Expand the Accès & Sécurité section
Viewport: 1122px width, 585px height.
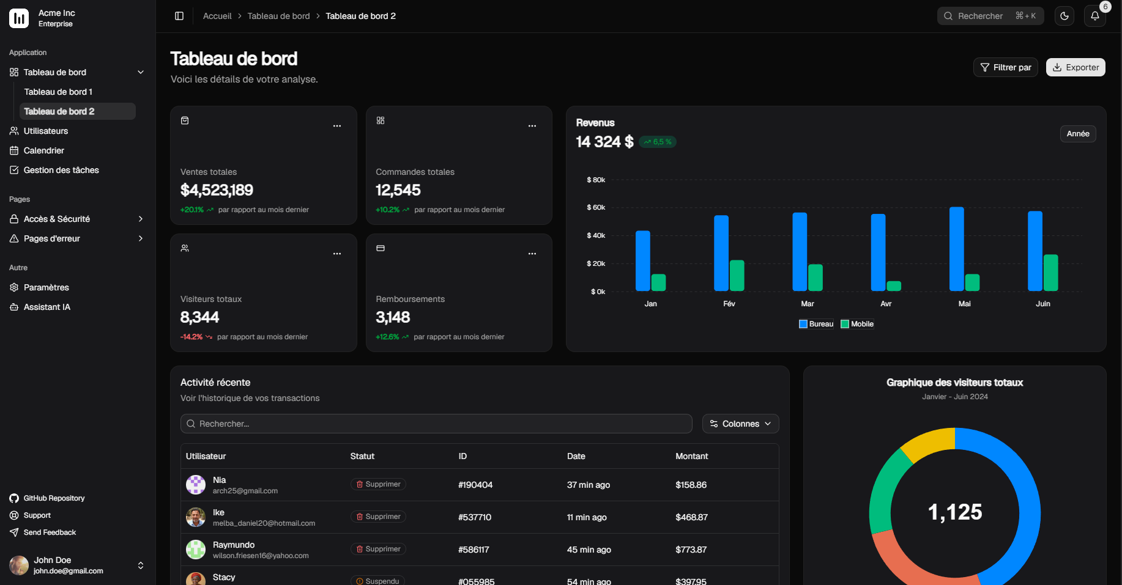click(141, 219)
